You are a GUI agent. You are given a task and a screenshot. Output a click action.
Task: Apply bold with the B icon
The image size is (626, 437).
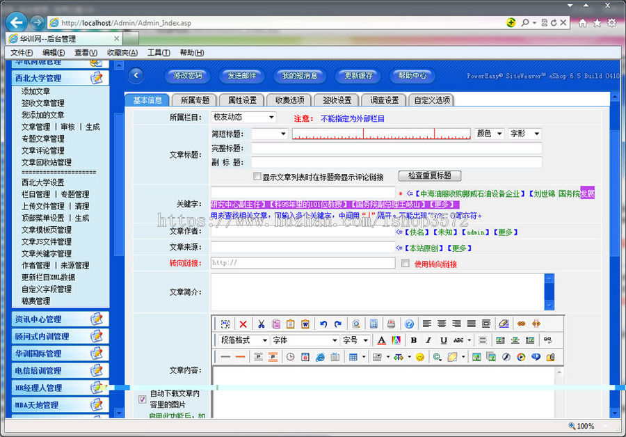coord(414,340)
